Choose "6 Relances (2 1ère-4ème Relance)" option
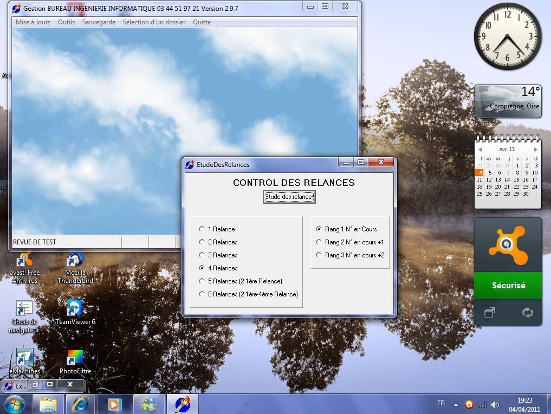The width and height of the screenshot is (551, 414). 202,294
